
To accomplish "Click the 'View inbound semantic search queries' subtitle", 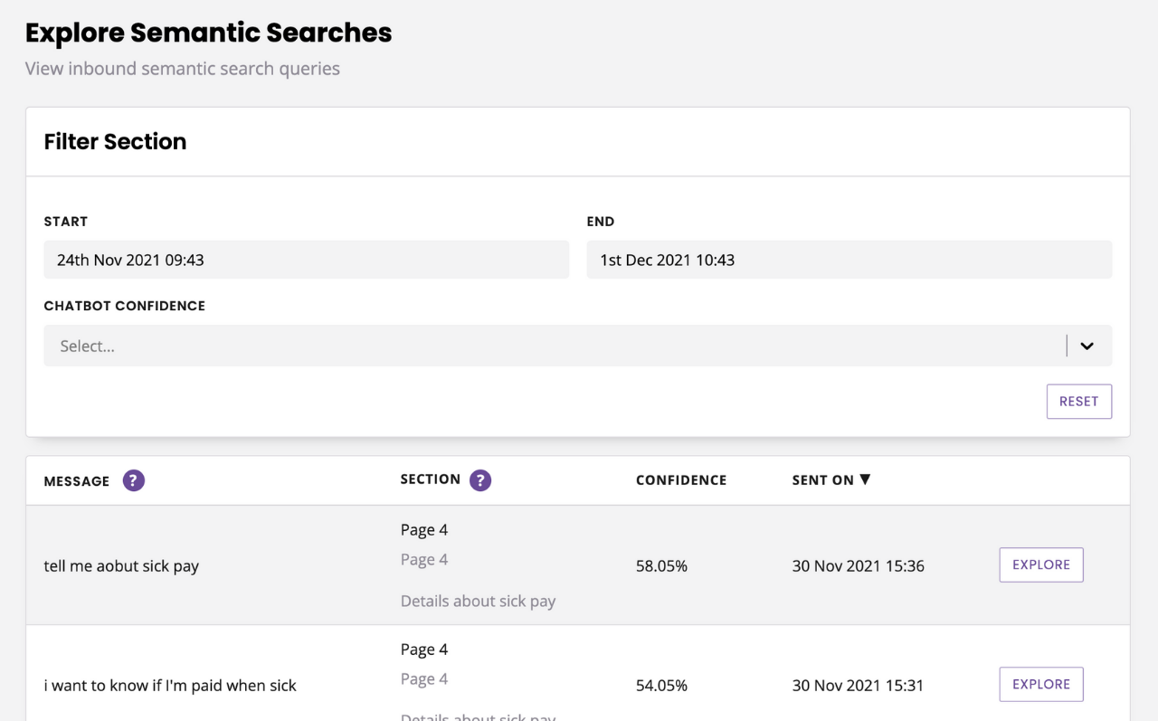I will click(x=183, y=69).
